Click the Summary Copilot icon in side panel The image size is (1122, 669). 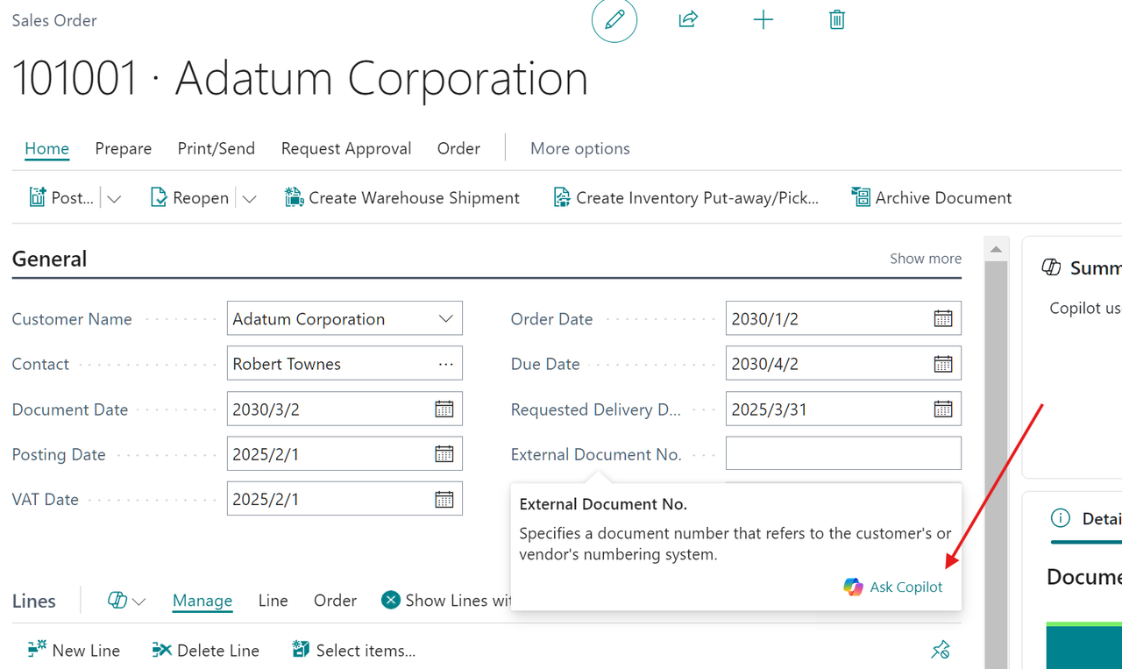point(1051,267)
